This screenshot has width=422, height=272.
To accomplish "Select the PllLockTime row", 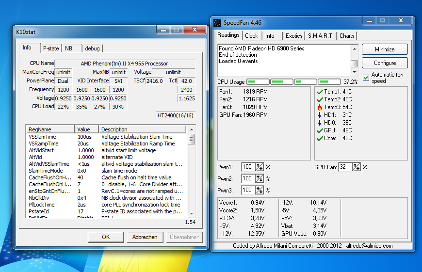I will 107,205.
